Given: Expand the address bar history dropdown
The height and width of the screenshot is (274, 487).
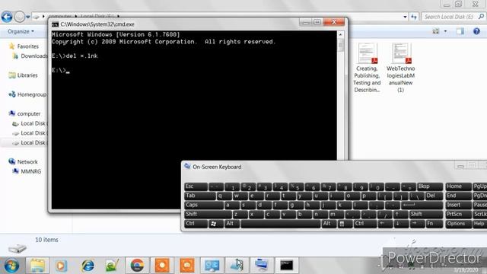Looking at the screenshot, I should (405, 17).
